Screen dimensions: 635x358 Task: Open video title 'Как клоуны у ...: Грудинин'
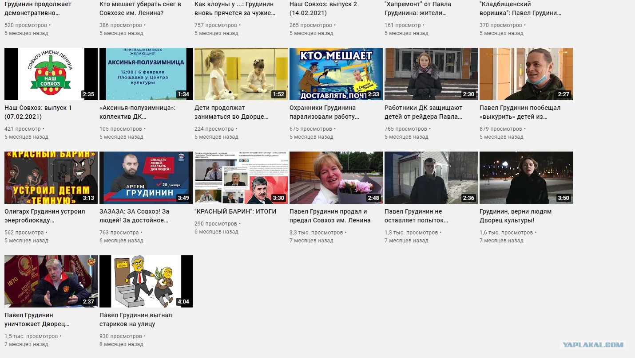pos(235,8)
